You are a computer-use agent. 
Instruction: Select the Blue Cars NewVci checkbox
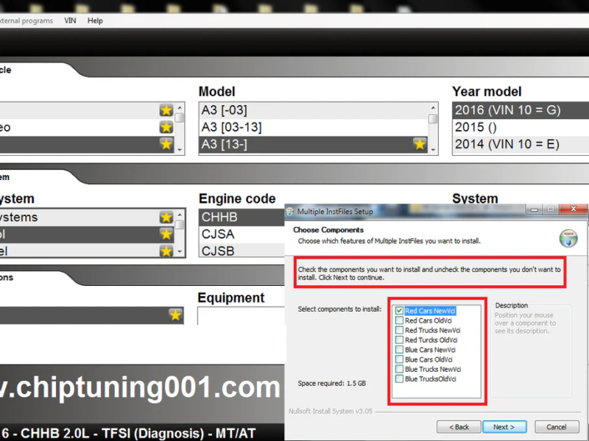399,351
